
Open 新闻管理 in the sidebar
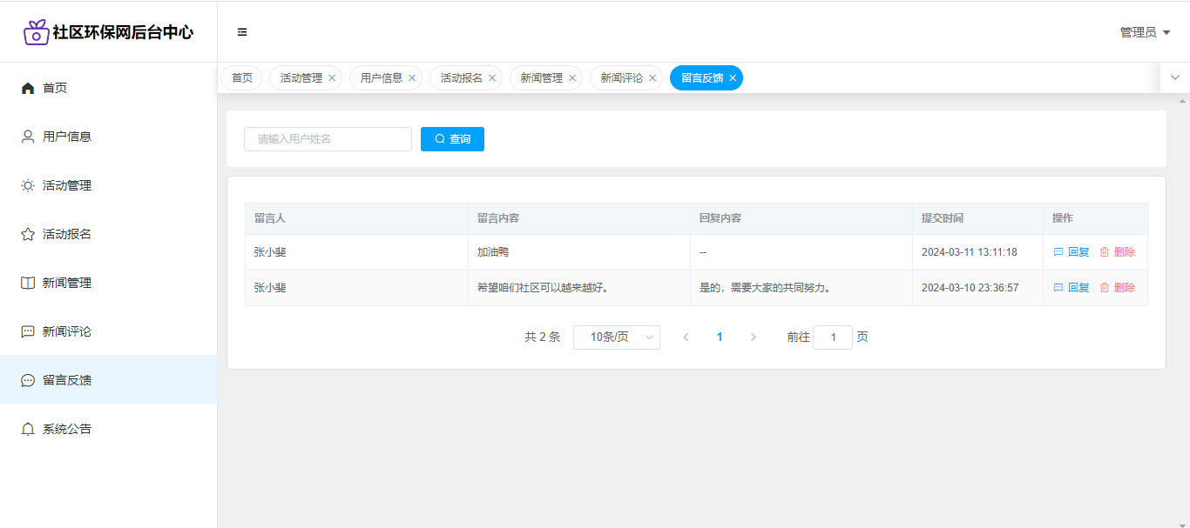(x=66, y=283)
